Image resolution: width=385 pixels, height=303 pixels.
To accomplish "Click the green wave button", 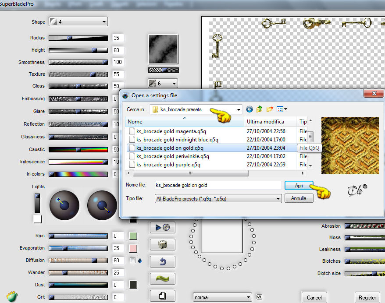I will [163, 279].
